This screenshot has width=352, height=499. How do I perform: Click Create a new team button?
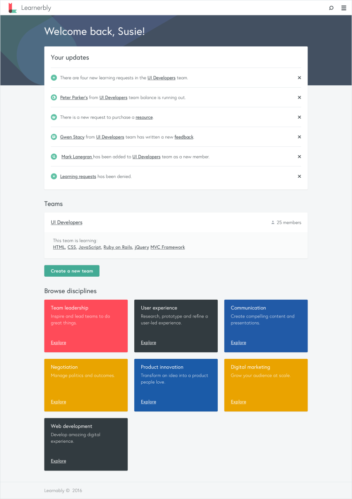click(x=72, y=271)
